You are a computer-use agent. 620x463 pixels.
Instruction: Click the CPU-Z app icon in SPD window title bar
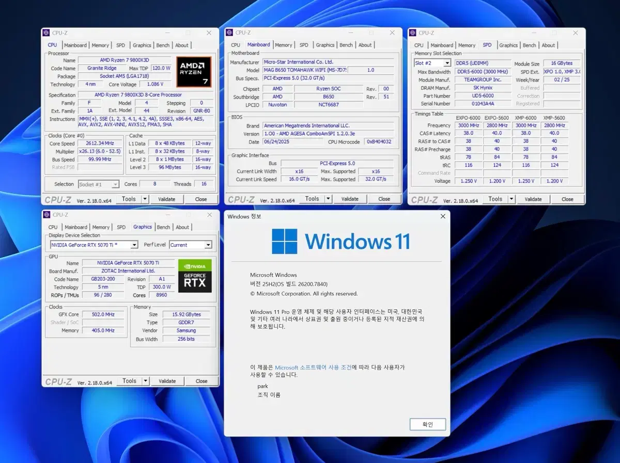click(413, 33)
